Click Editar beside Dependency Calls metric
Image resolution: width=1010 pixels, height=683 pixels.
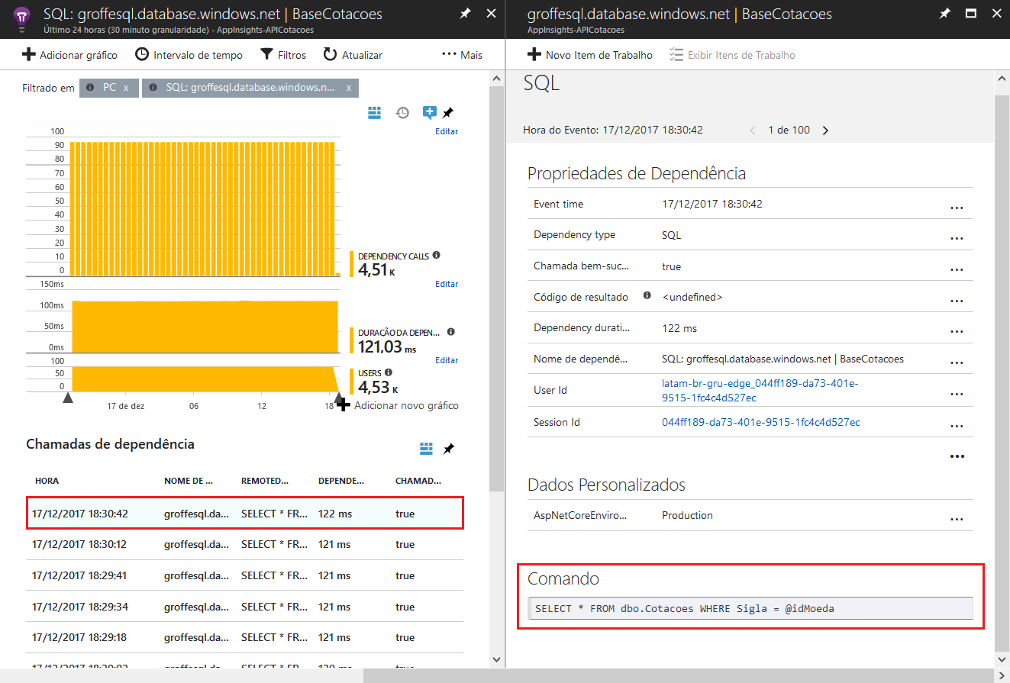pos(447,283)
